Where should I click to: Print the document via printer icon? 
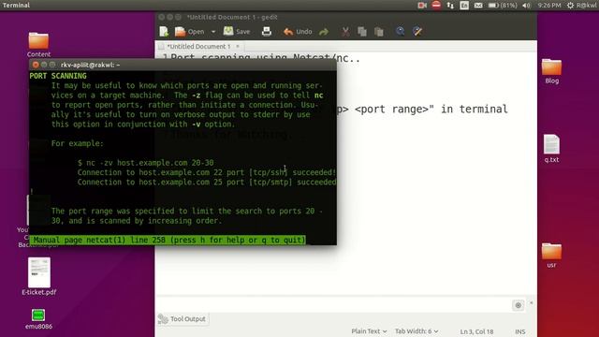coord(267,32)
